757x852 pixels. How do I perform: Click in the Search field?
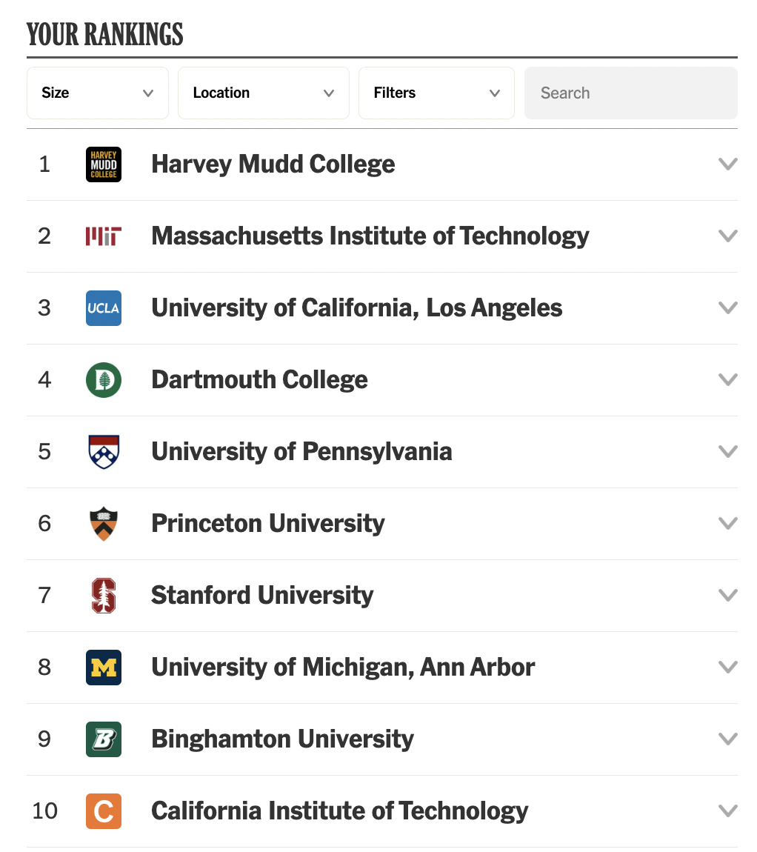(630, 93)
